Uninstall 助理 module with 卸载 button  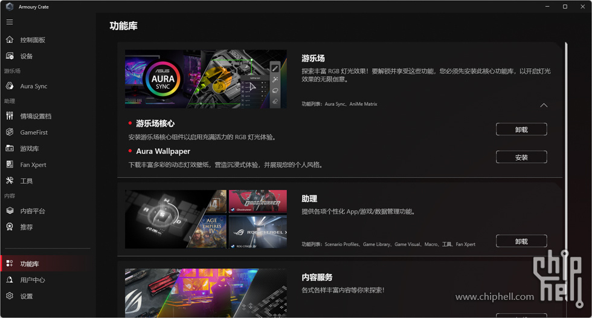coord(521,241)
